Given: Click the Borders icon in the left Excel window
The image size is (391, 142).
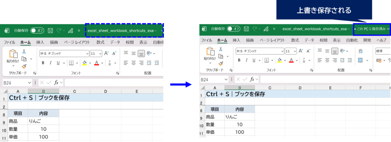Looking at the screenshot, I should point(71,63).
